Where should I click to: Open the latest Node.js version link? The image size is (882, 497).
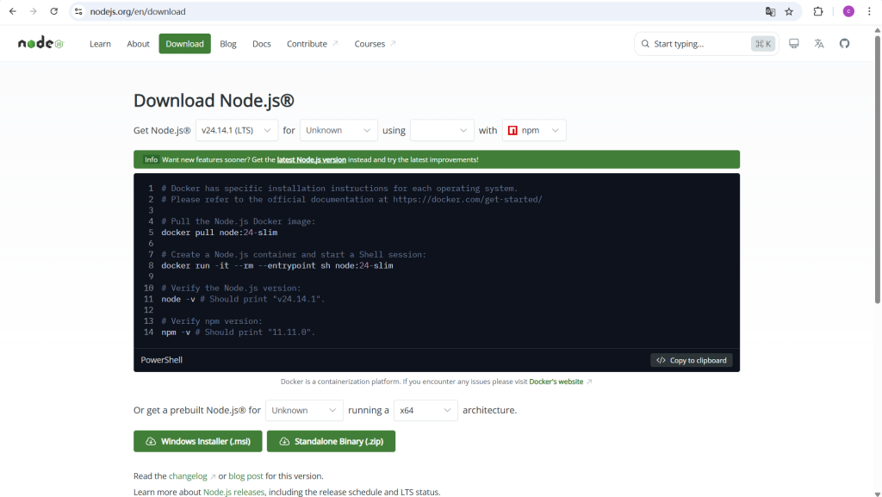[311, 159]
